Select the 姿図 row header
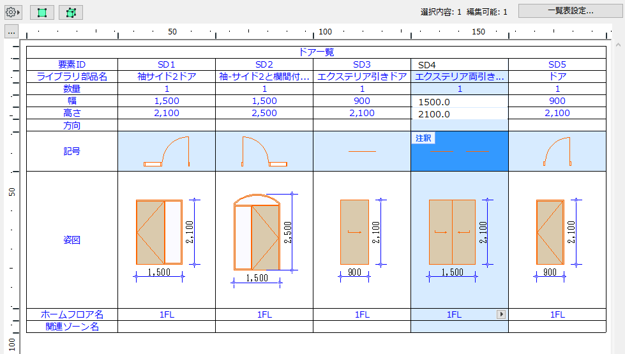Image resolution: width=625 pixels, height=354 pixels. click(72, 240)
